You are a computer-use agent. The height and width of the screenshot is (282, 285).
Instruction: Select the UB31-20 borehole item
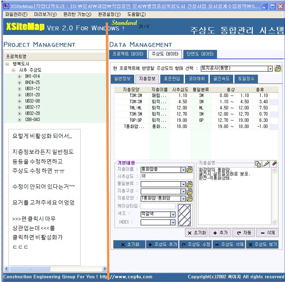click(x=33, y=95)
